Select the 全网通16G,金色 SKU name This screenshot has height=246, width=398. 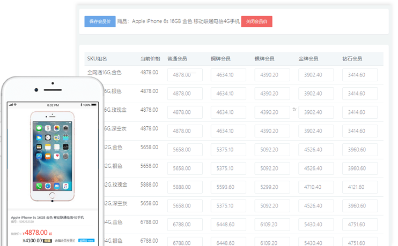[104, 72]
